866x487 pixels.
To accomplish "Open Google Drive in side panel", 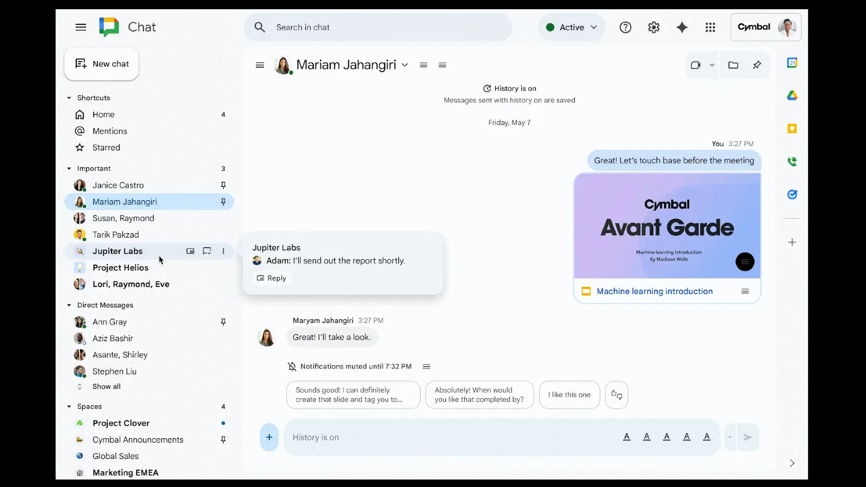I will coord(792,96).
